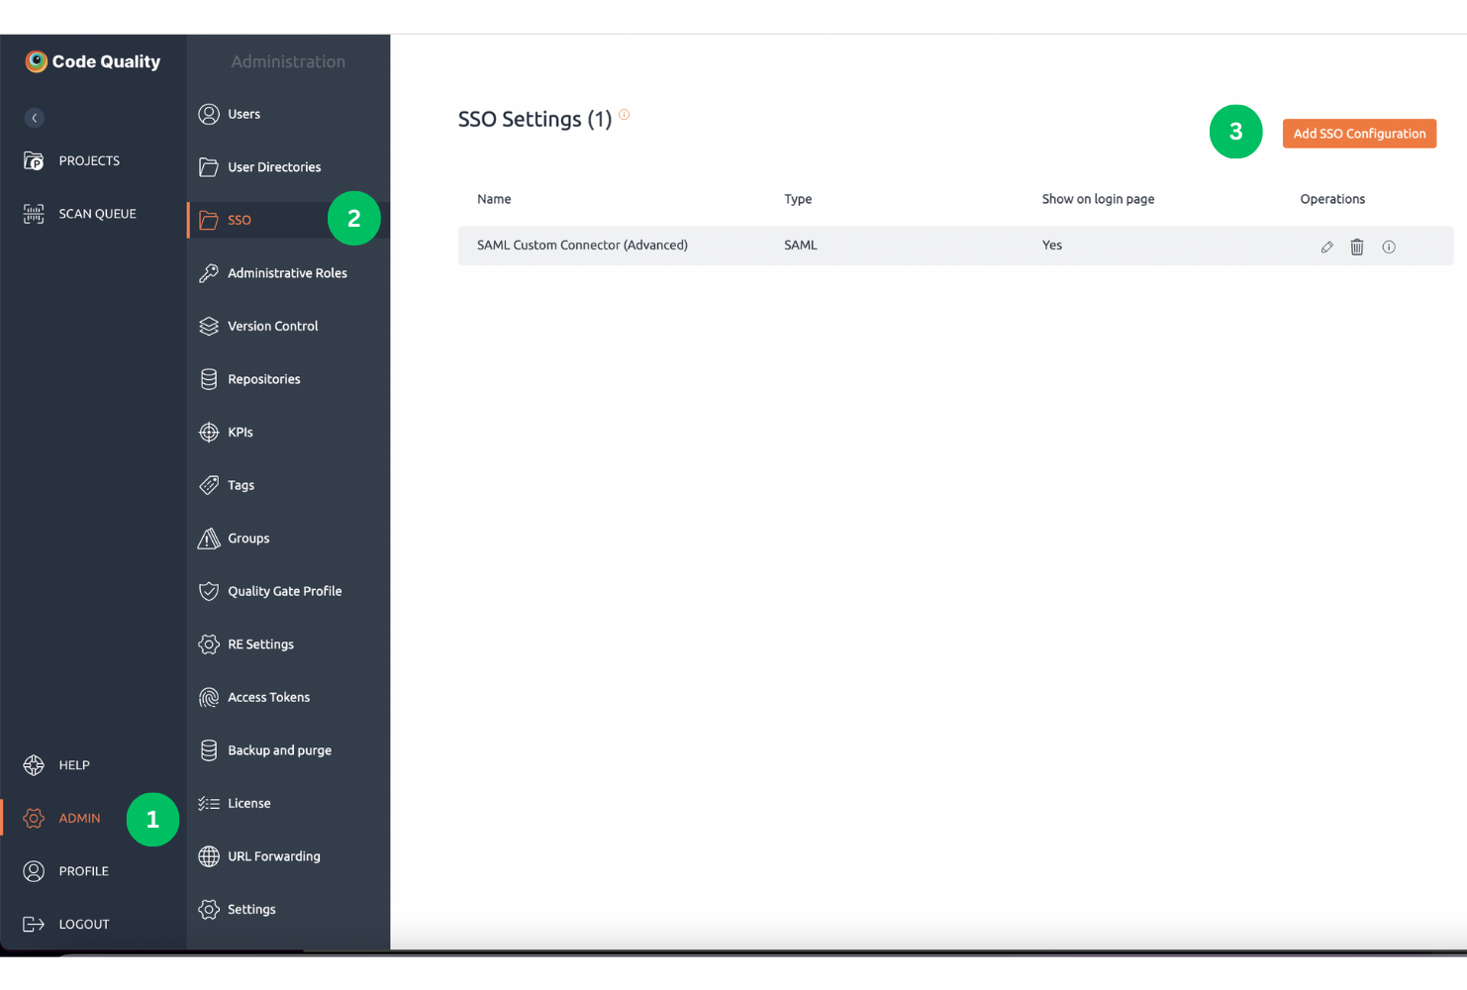Open the Access Tokens label
The height and width of the screenshot is (990, 1467).
pos(269,697)
